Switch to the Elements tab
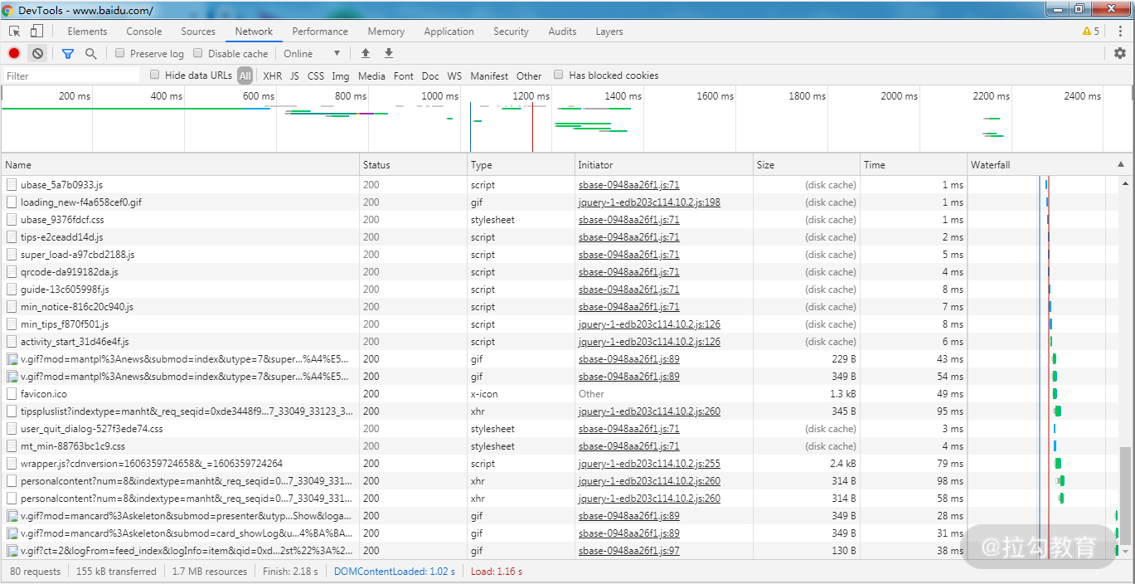Image resolution: width=1135 pixels, height=584 pixels. tap(88, 32)
